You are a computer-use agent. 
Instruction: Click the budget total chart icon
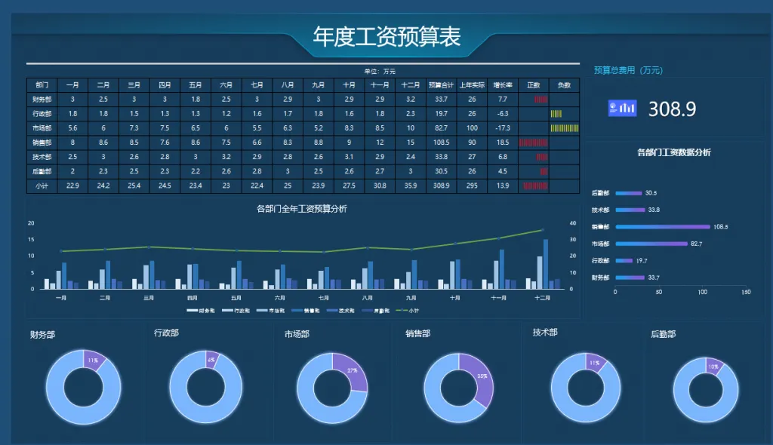623,109
